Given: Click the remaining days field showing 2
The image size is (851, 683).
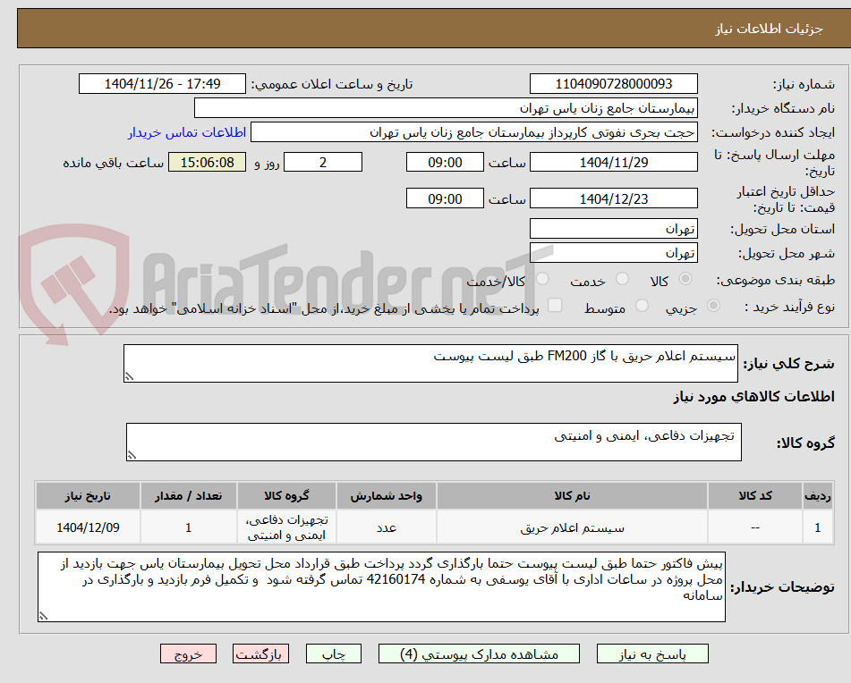Looking at the screenshot, I should point(323,162).
